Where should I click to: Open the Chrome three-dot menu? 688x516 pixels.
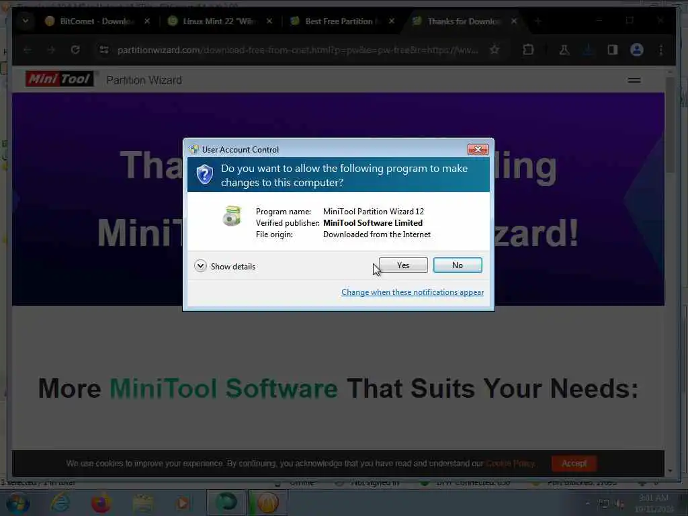(x=661, y=50)
